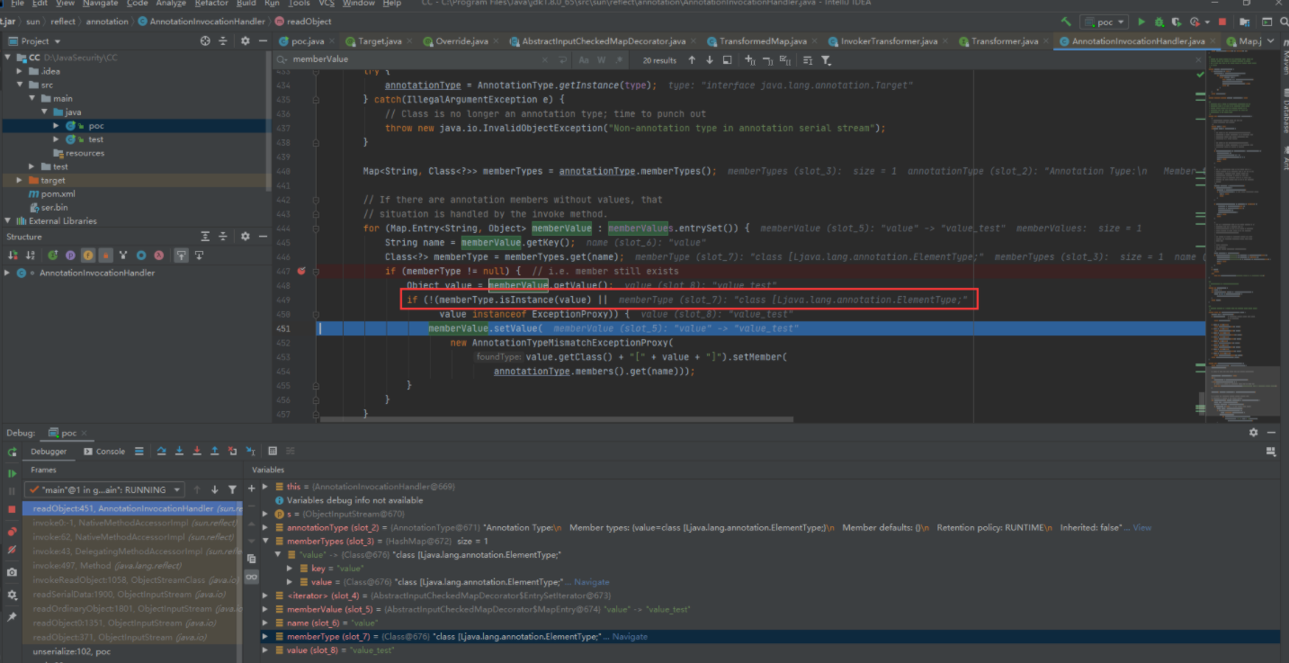This screenshot has height=663, width=1289.
Task: Click the Step Out debugger icon
Action: coord(214,452)
